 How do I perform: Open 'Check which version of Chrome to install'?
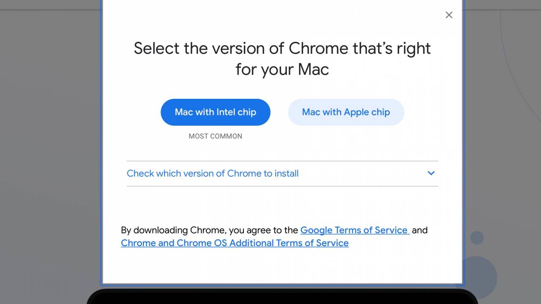[213, 174]
